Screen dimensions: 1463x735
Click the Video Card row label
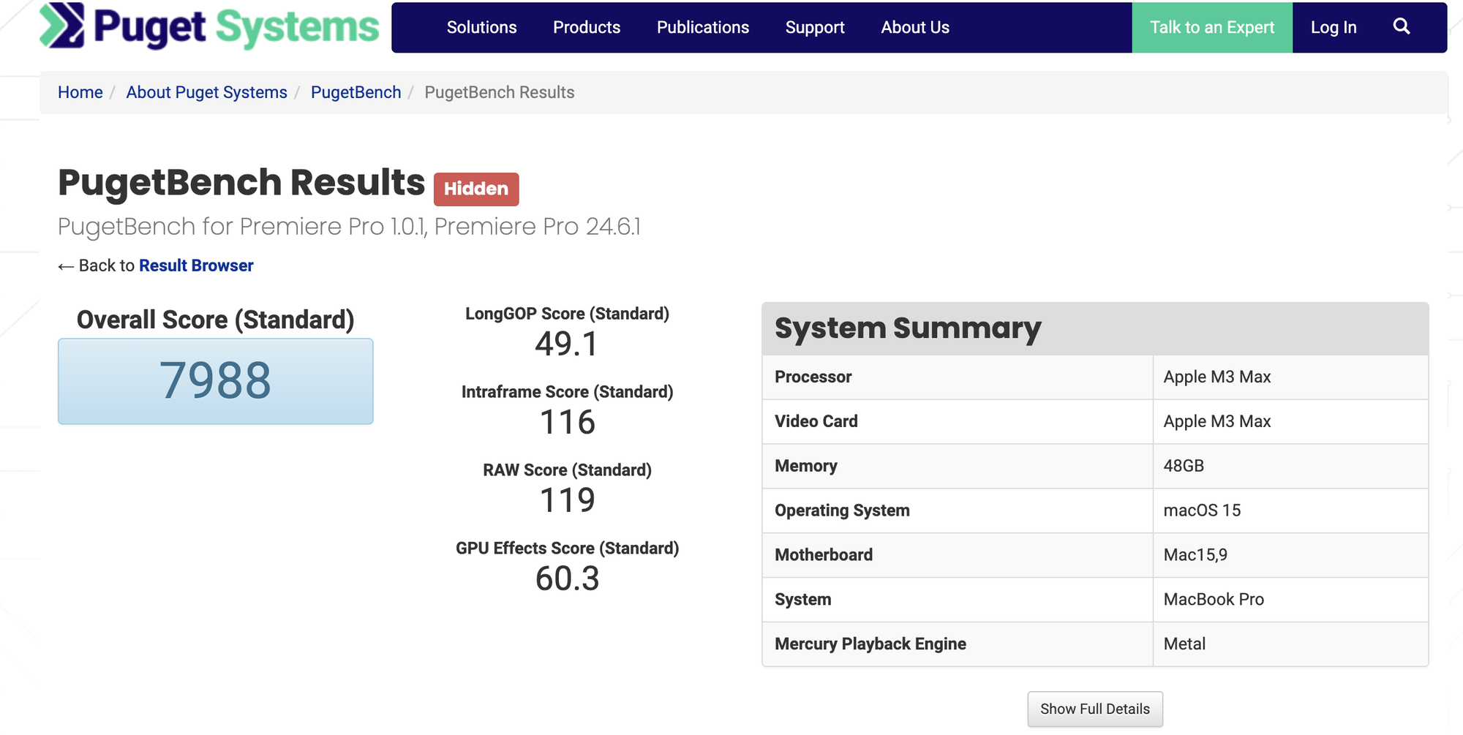point(816,421)
